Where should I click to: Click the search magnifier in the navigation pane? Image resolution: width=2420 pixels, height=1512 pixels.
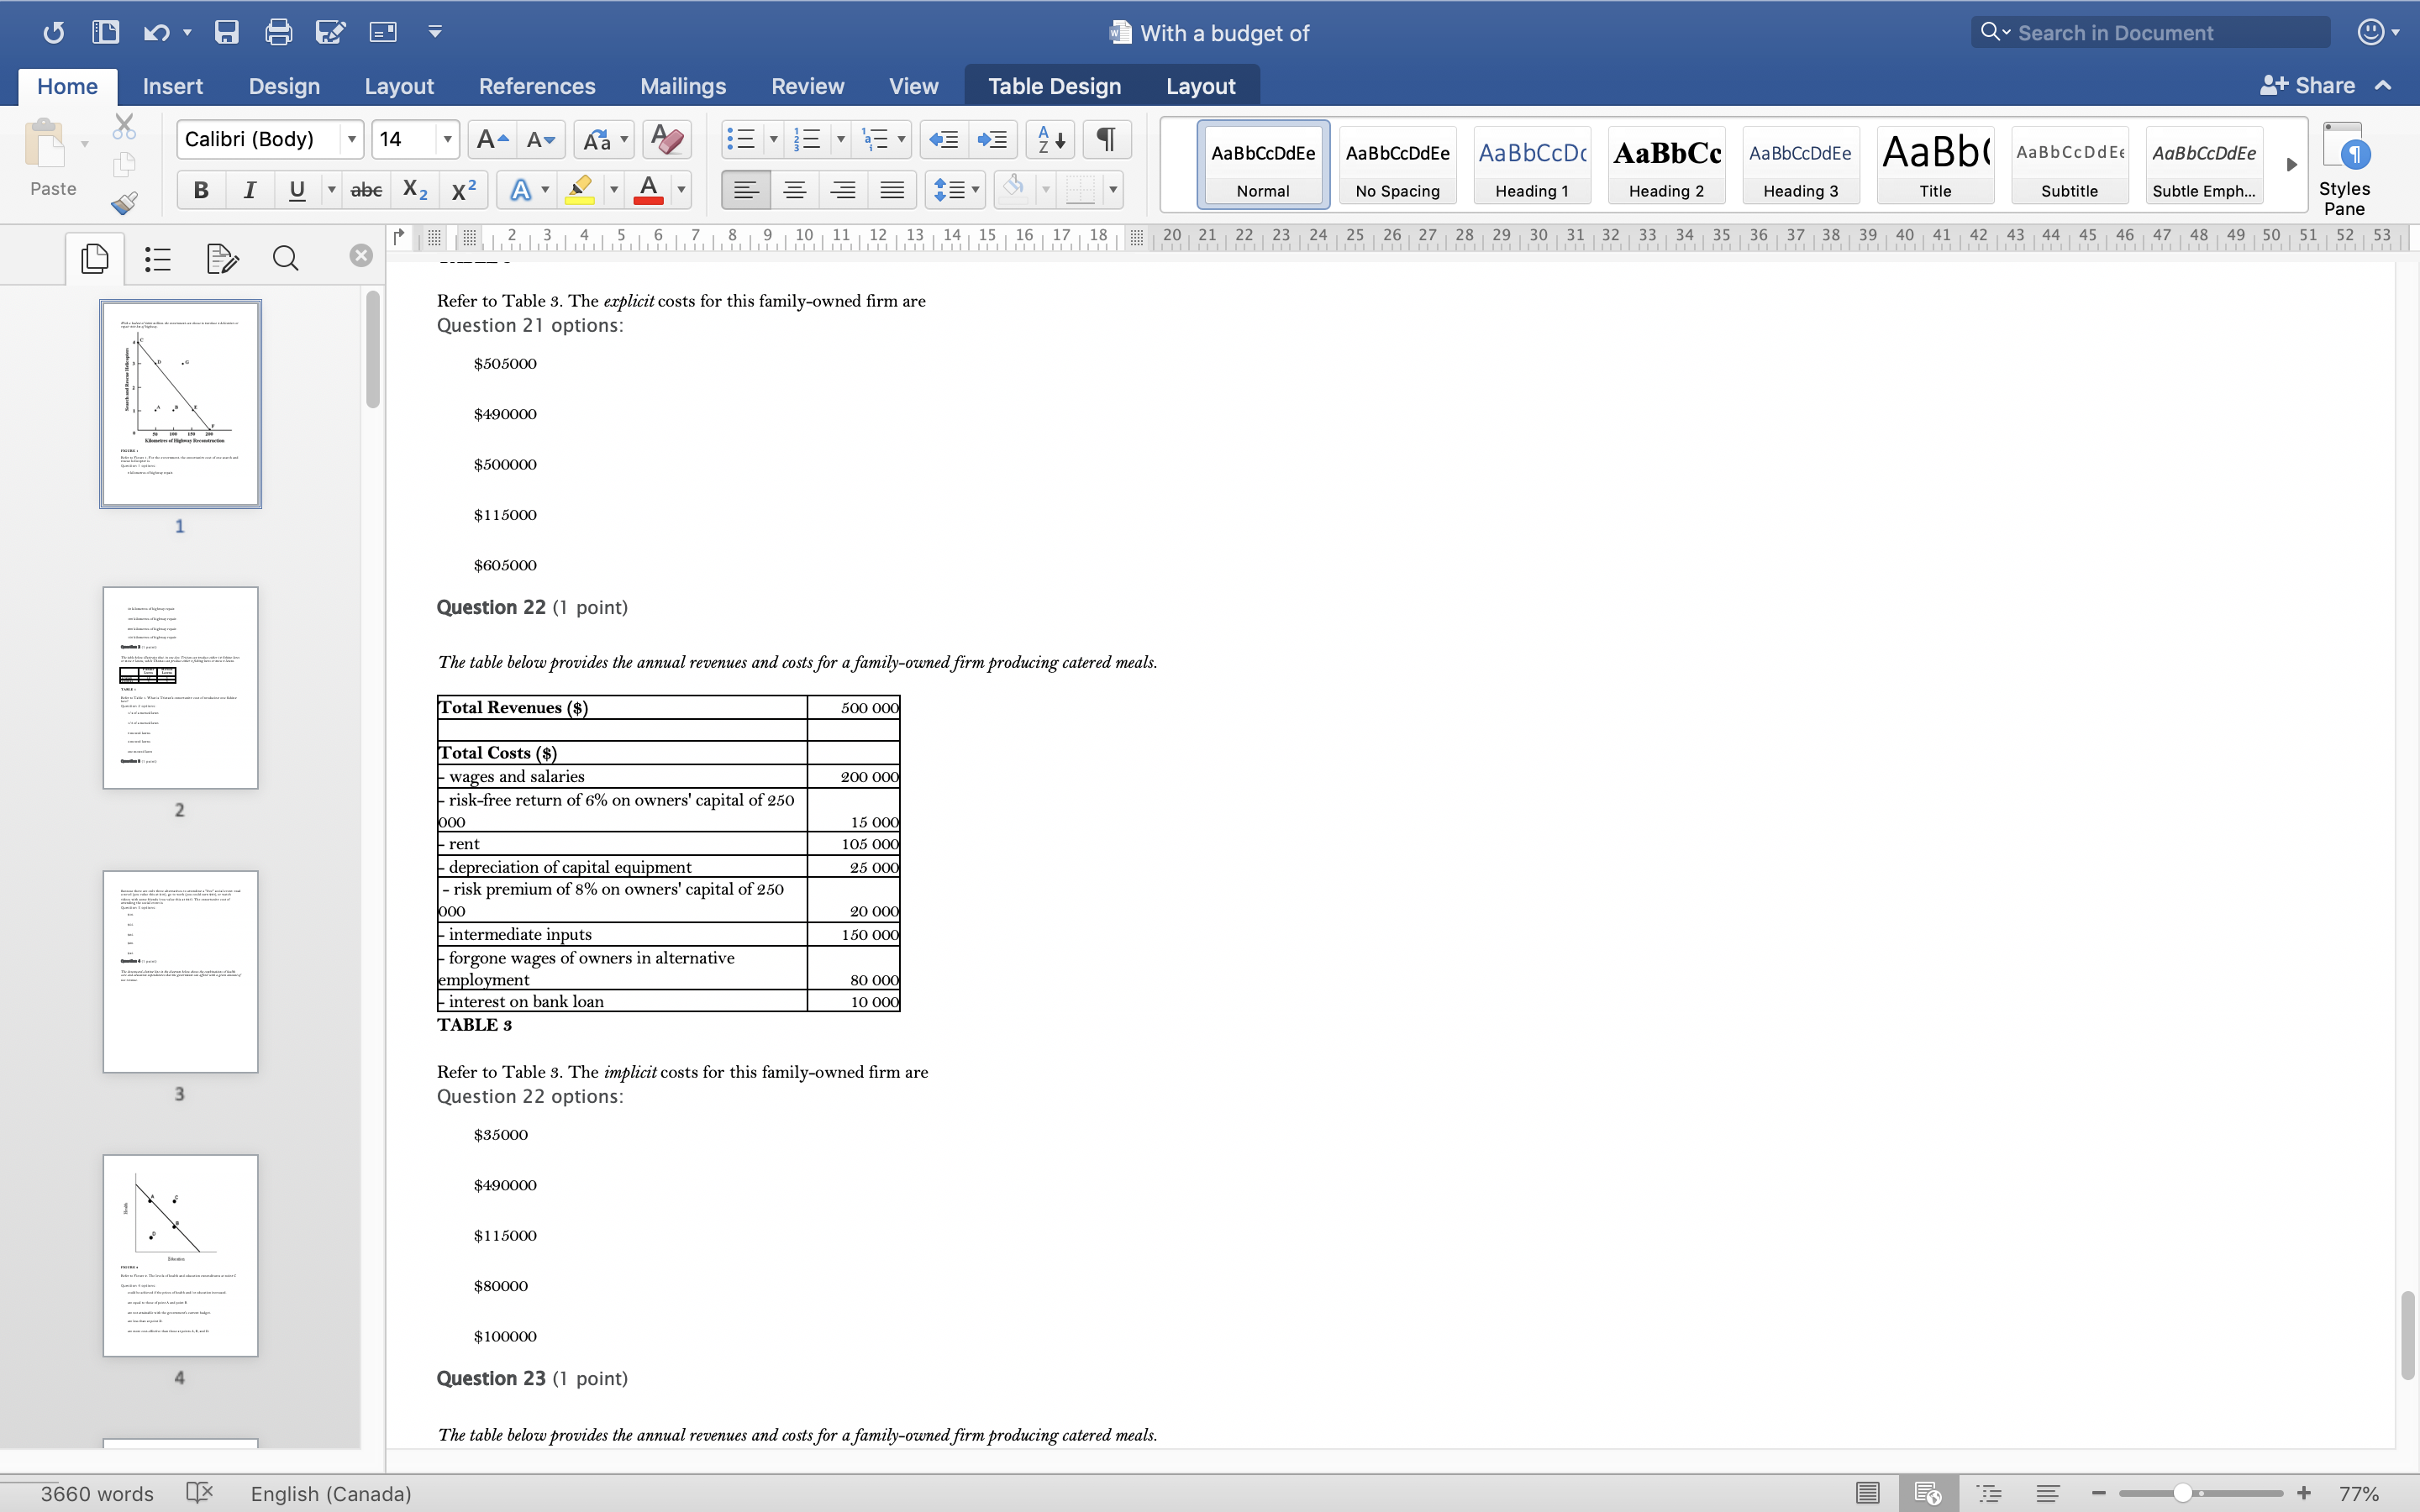[285, 259]
